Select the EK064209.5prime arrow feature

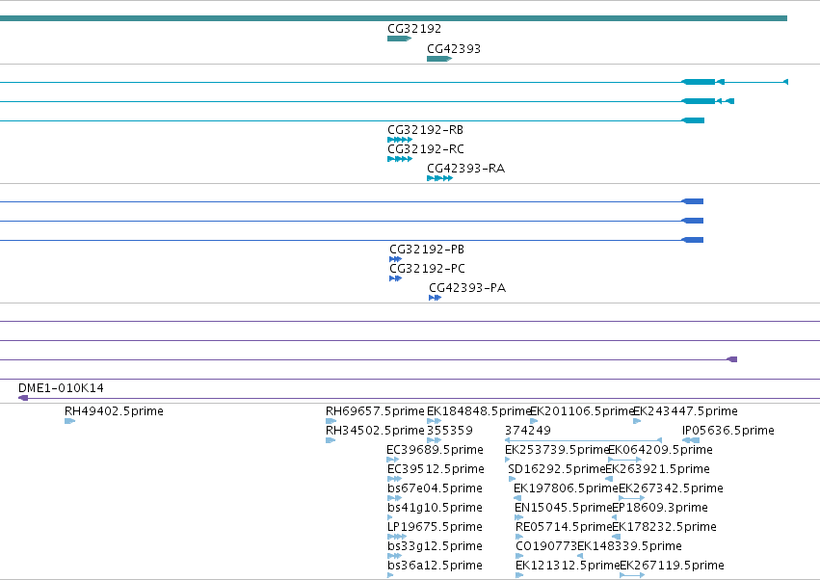[x=625, y=460]
